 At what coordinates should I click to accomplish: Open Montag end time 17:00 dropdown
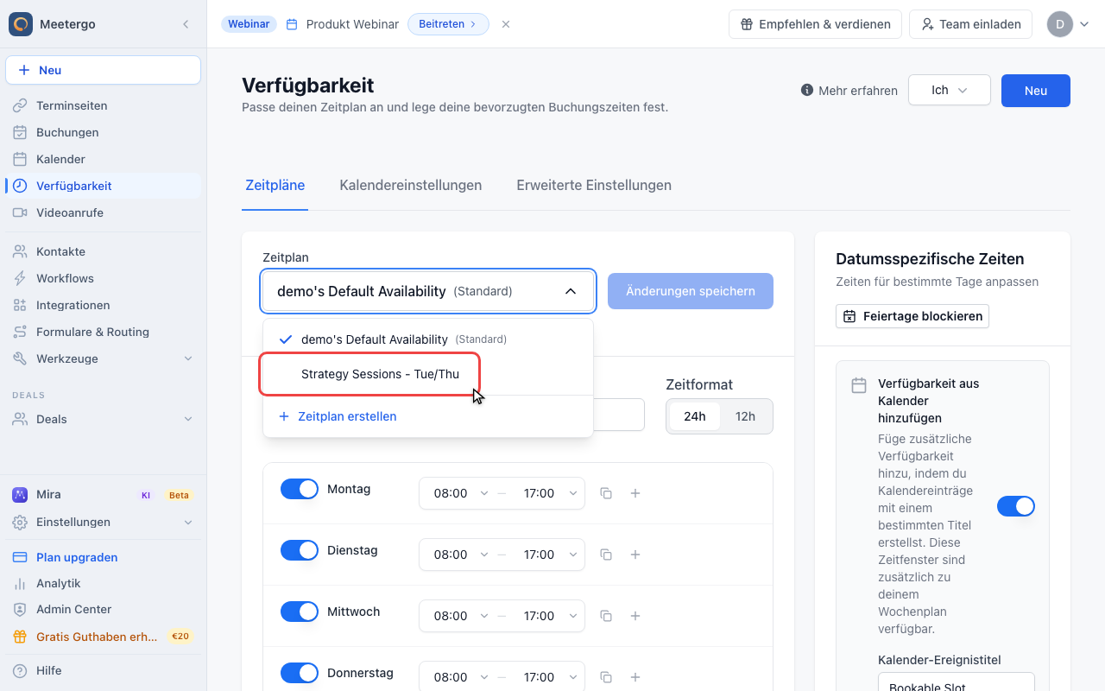[x=549, y=493]
